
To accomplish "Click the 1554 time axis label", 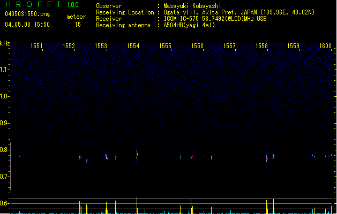I will click(133, 46).
